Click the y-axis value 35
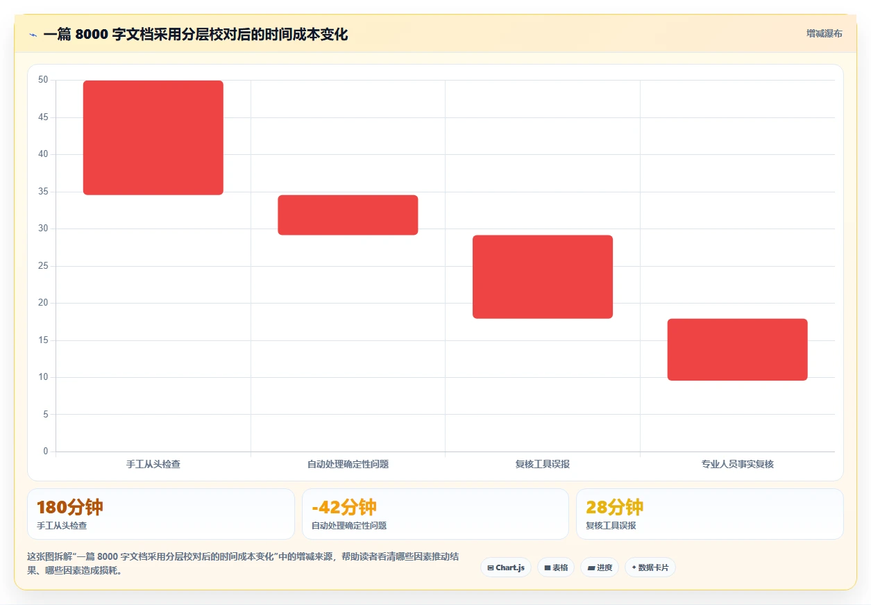 coord(43,192)
